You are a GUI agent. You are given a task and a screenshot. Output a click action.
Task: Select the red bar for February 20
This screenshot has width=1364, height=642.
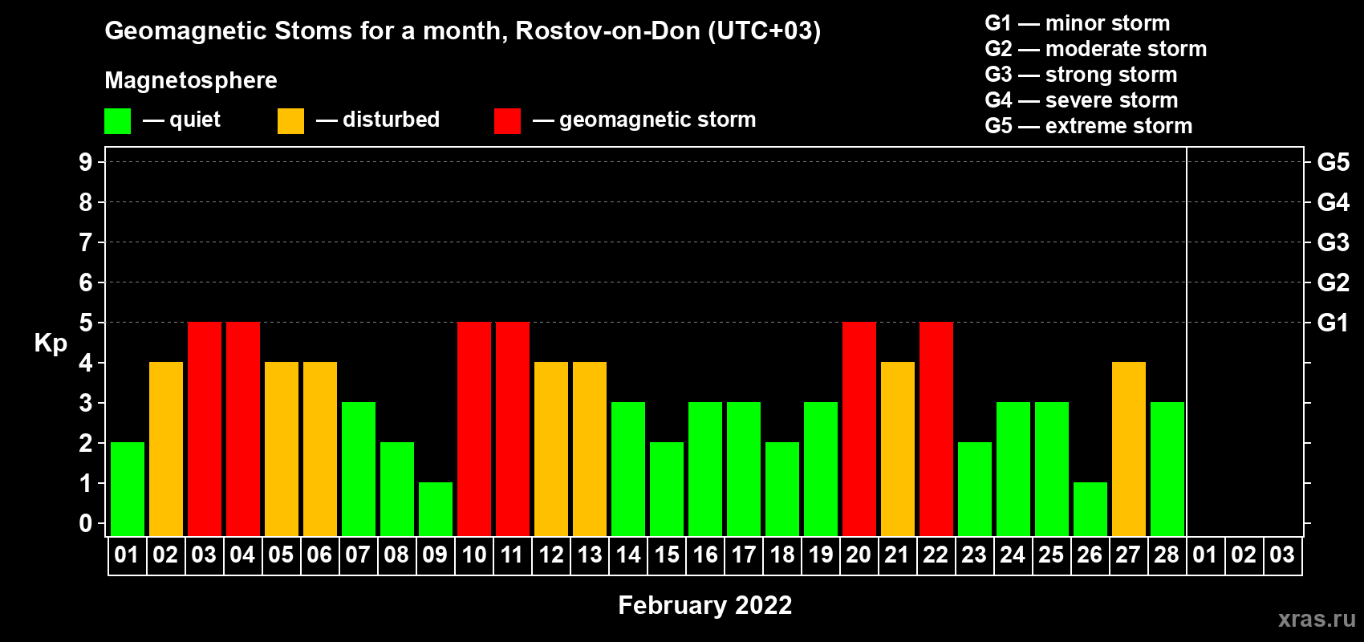[859, 429]
